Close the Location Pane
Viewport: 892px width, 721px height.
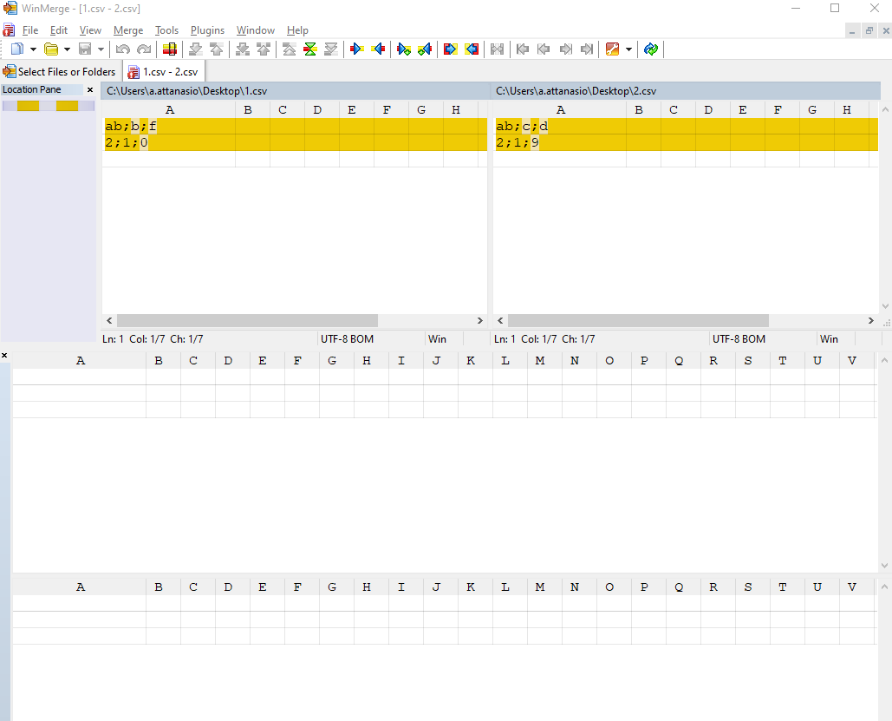pyautogui.click(x=90, y=89)
